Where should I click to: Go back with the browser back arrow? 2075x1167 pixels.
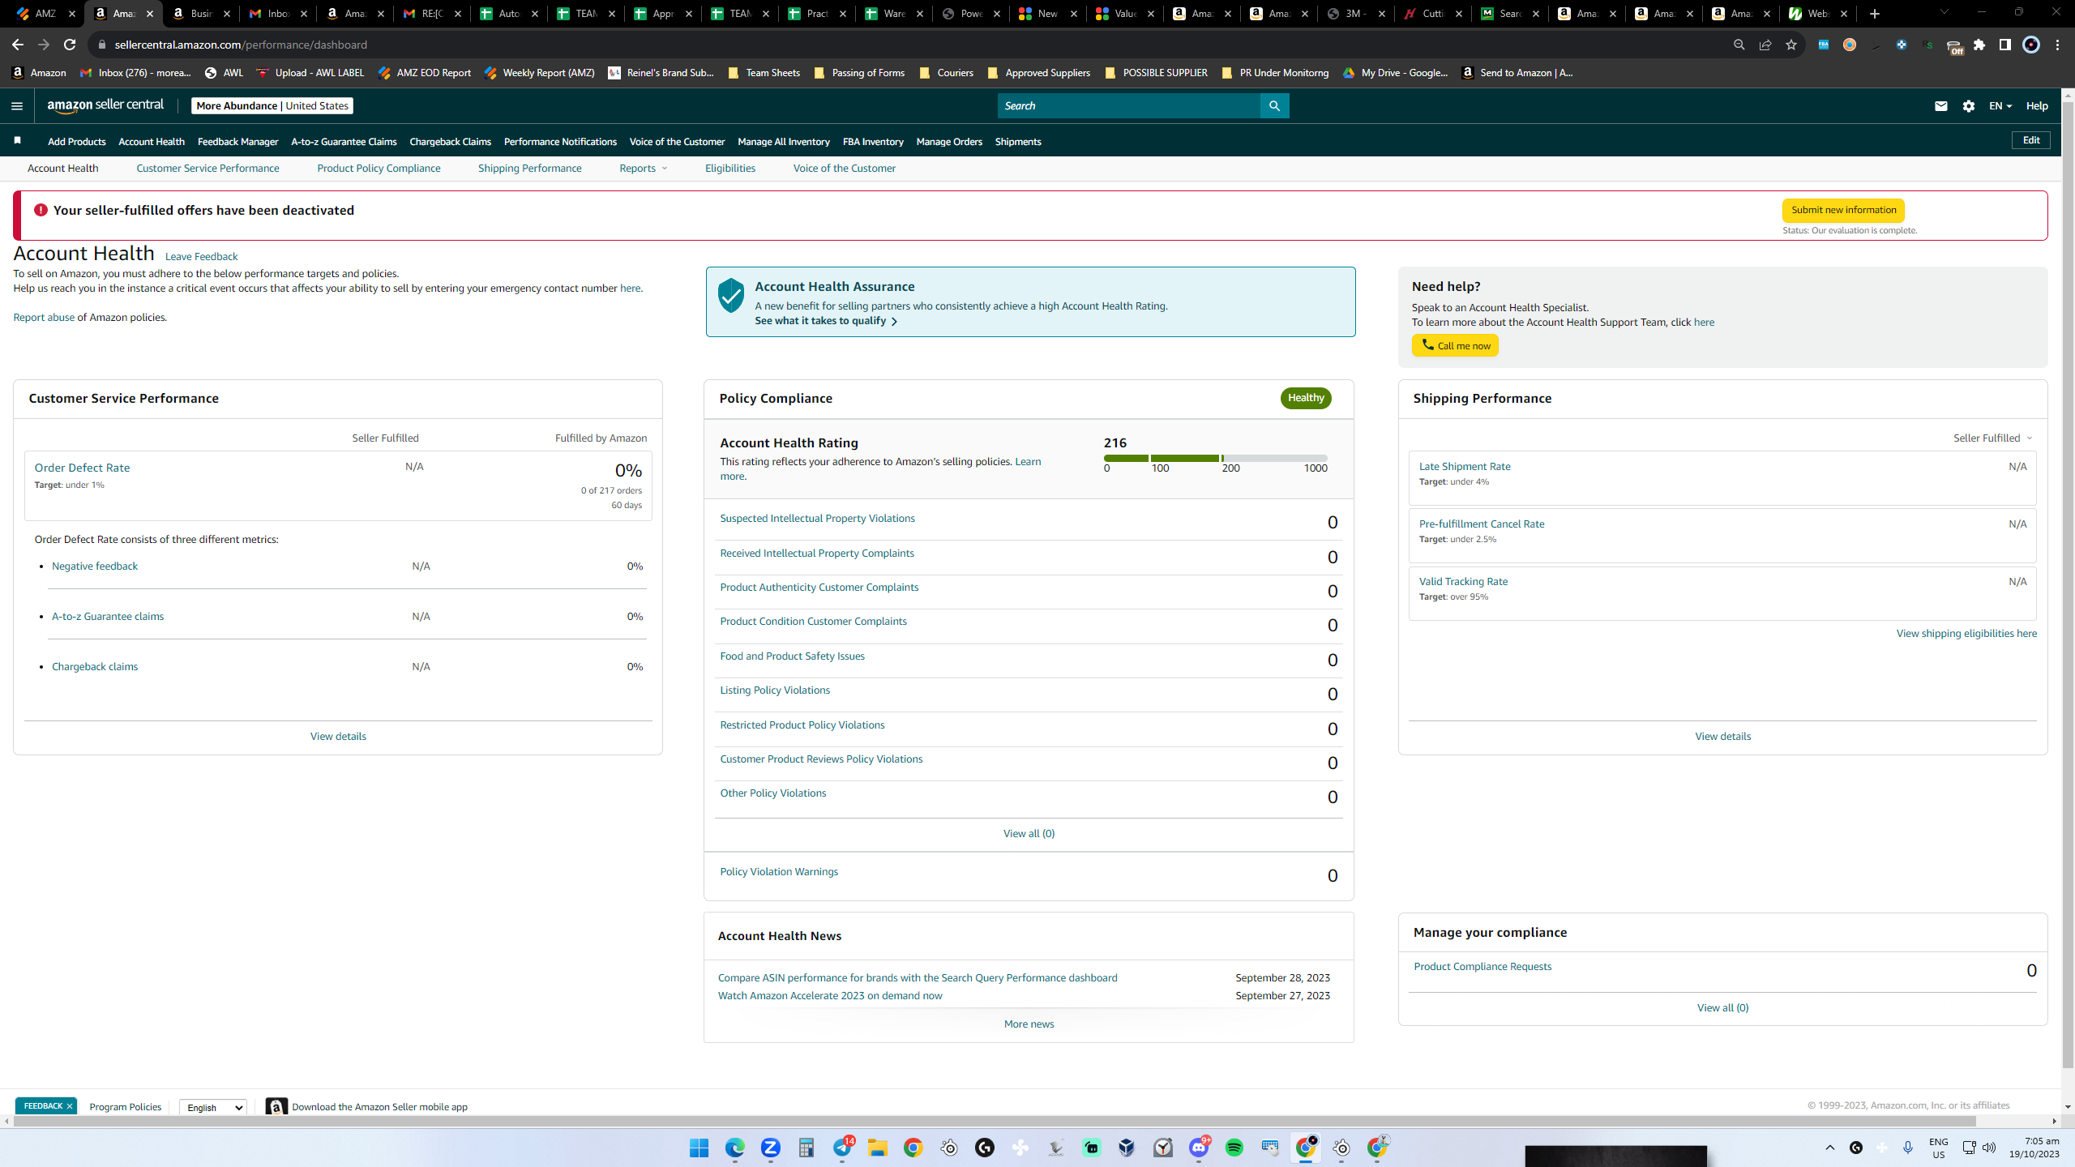[17, 45]
